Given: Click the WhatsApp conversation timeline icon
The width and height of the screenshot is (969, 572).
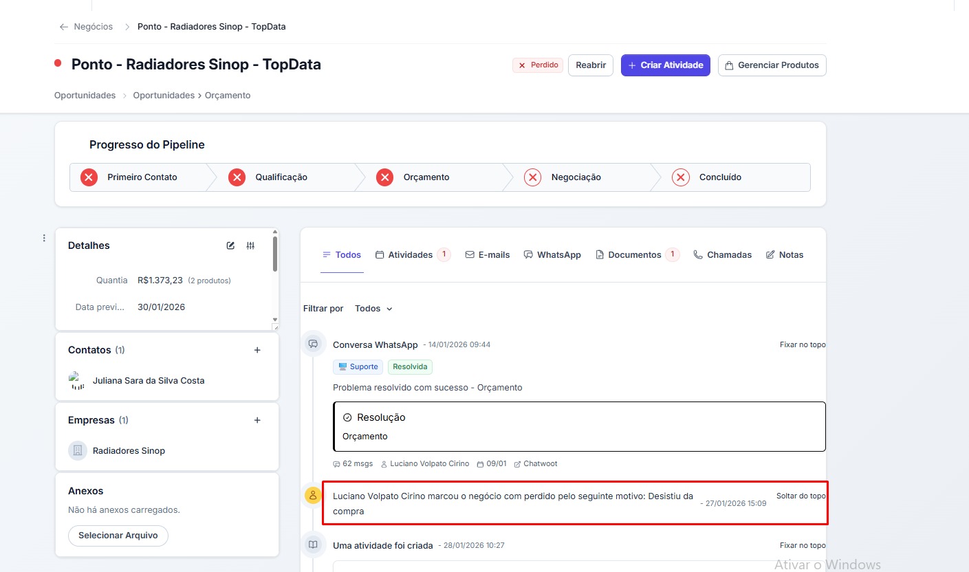Looking at the screenshot, I should click(314, 344).
